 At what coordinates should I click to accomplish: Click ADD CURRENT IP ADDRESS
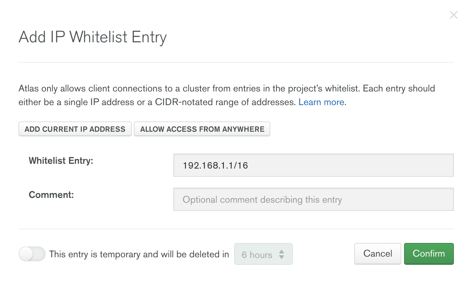[x=75, y=129]
